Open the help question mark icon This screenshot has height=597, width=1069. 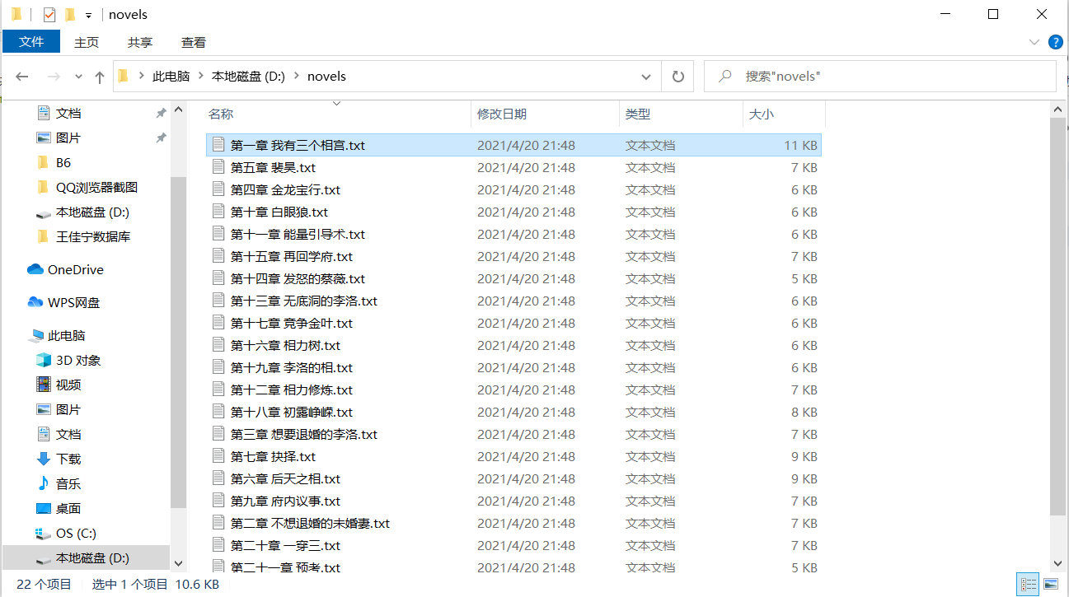tap(1055, 42)
